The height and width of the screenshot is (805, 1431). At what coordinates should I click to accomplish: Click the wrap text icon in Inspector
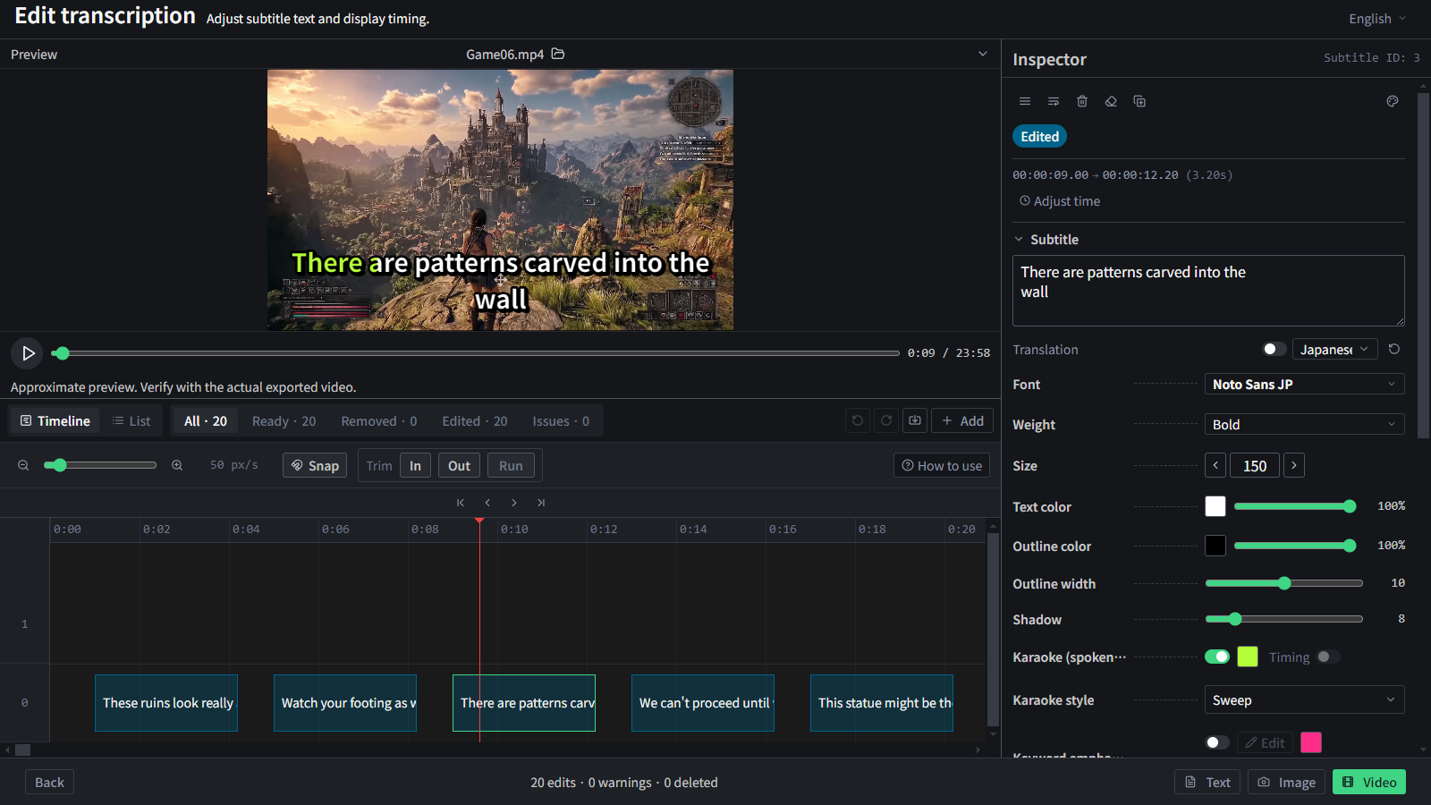coord(1054,101)
